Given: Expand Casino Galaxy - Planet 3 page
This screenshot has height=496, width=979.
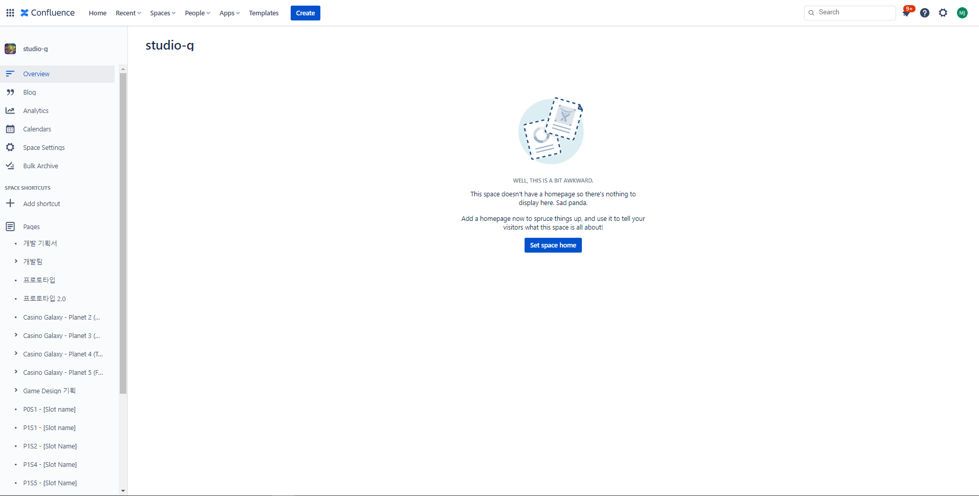Looking at the screenshot, I should point(16,335).
